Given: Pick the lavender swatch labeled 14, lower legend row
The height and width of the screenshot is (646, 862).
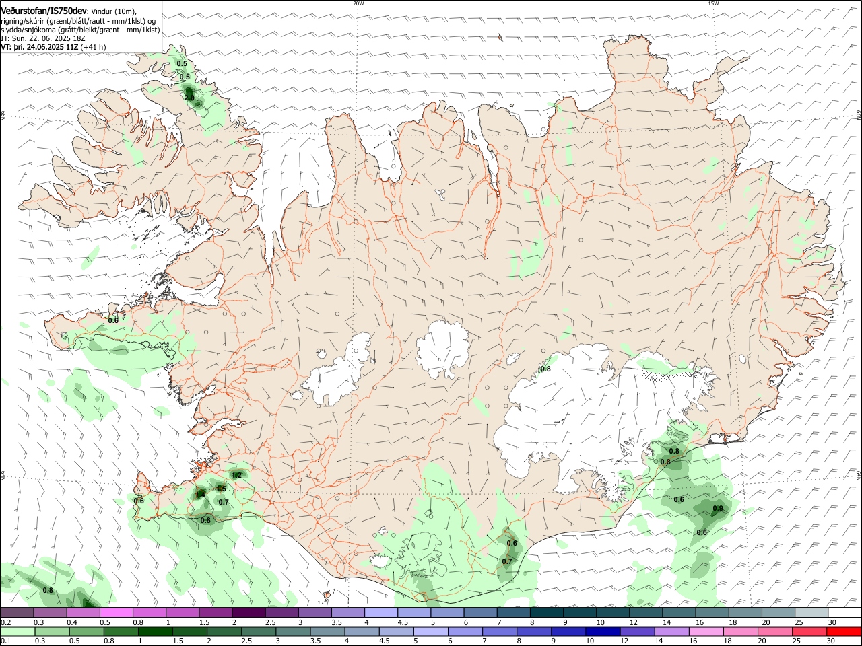Looking at the screenshot, I should pyautogui.click(x=671, y=632).
